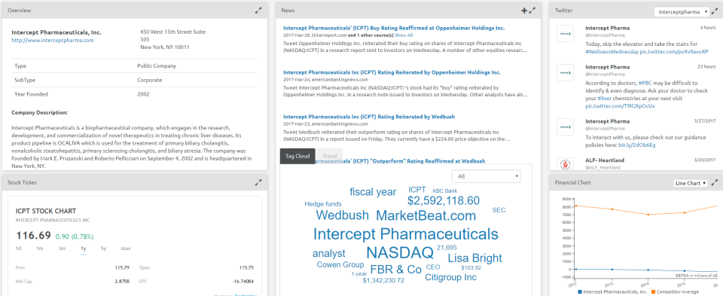Expand the Financial Chart panel
723x296 pixels.
[715, 182]
